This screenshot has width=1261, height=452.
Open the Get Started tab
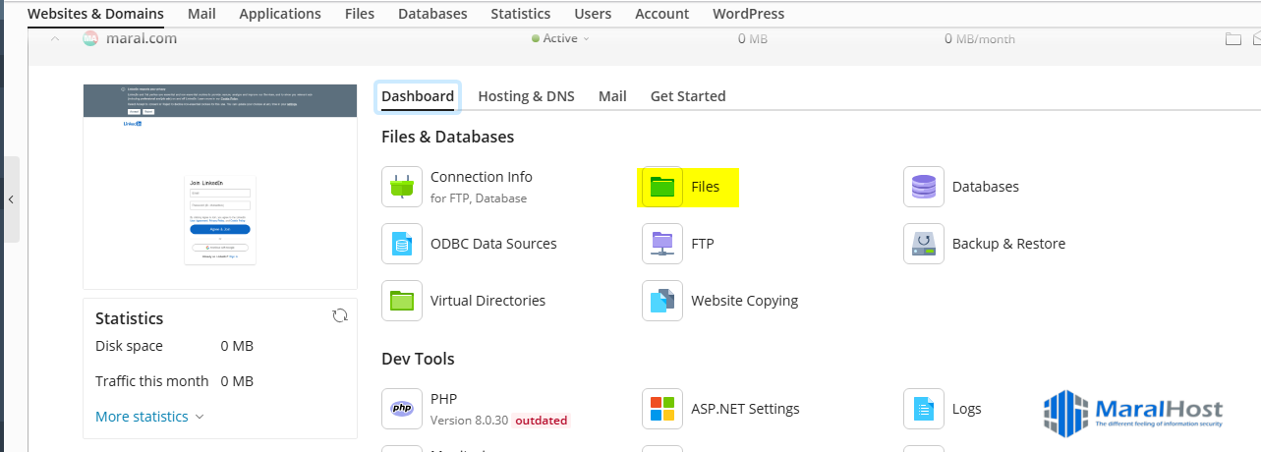pos(688,96)
